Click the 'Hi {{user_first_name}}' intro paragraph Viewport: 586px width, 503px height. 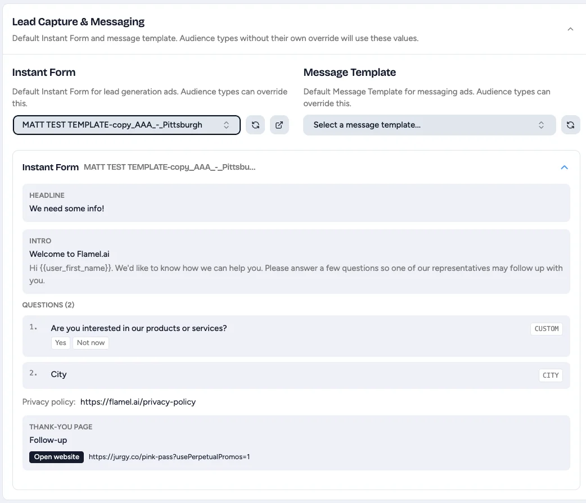pos(296,274)
